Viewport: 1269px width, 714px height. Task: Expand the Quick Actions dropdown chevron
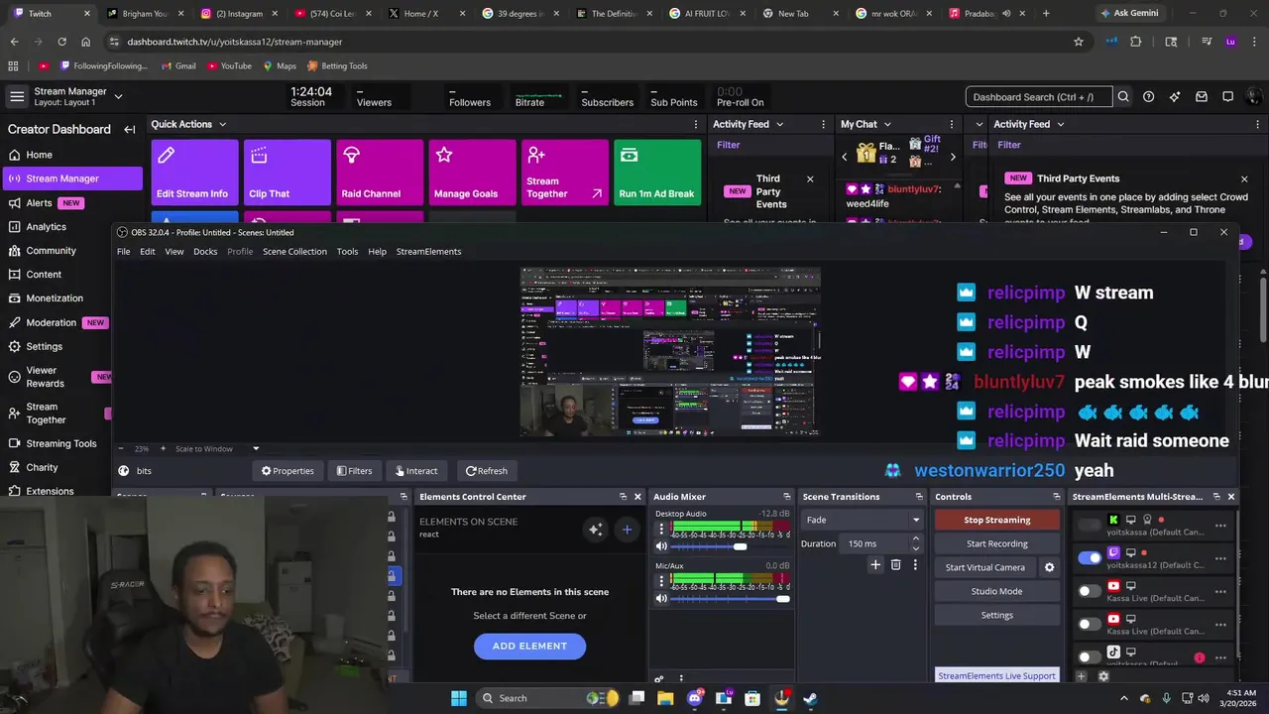click(222, 124)
